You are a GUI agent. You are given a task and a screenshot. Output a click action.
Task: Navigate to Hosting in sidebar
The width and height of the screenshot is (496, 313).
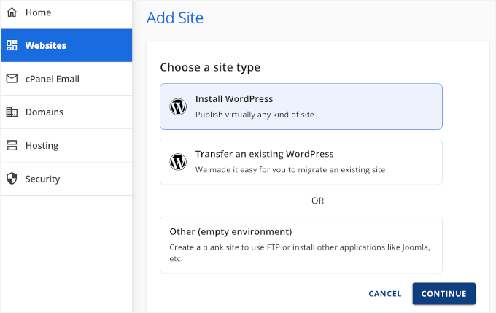tap(42, 145)
